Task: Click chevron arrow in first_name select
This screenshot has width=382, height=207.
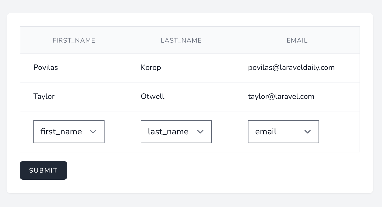Action: tap(93, 132)
